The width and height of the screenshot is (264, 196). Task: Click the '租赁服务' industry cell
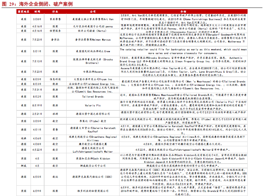(x=55, y=31)
